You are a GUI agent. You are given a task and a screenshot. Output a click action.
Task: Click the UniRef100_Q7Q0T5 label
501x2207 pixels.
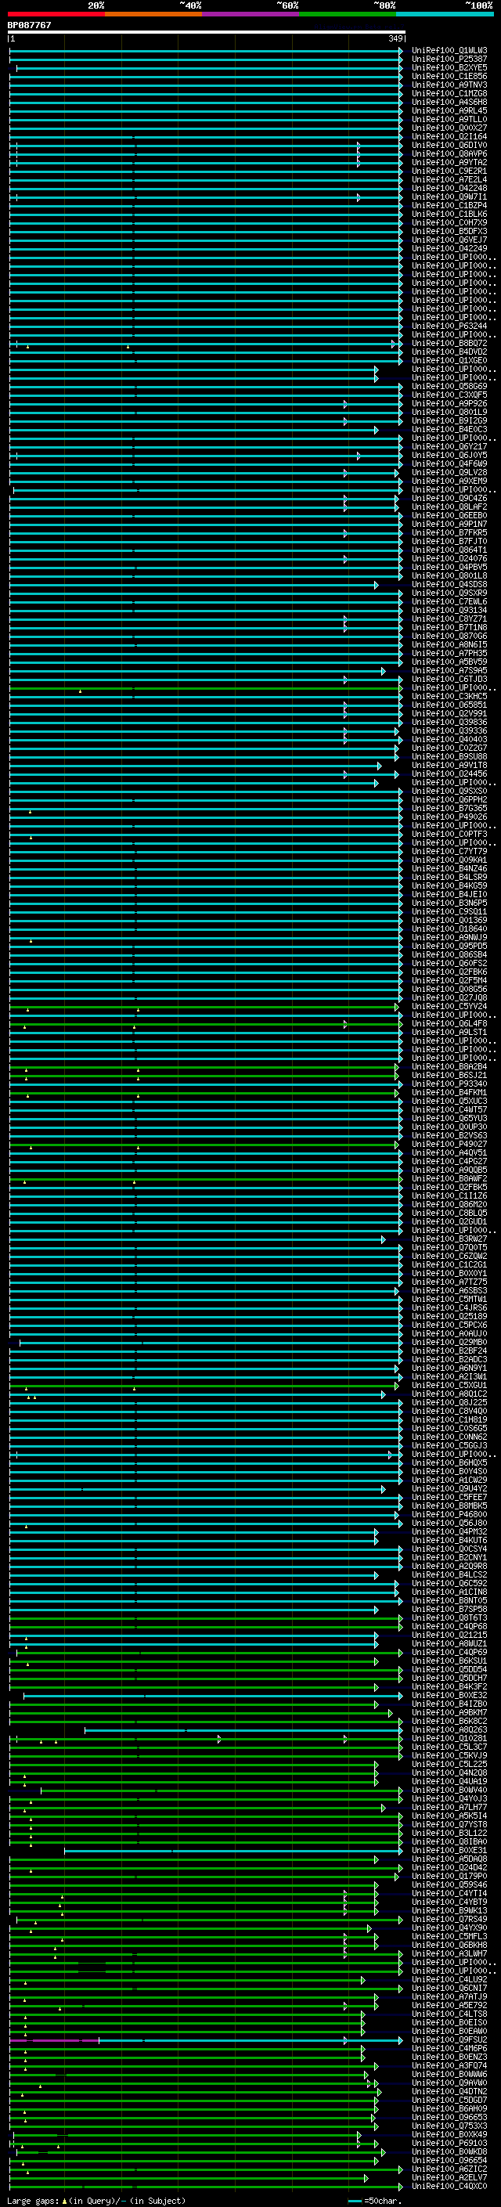click(x=449, y=1247)
